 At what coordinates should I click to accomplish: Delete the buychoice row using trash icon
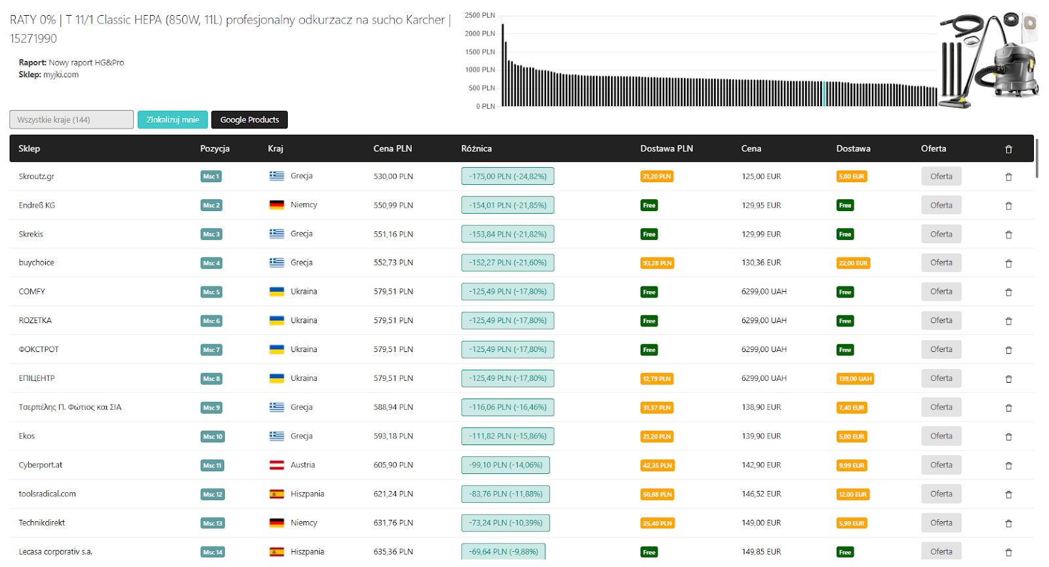click(1008, 264)
